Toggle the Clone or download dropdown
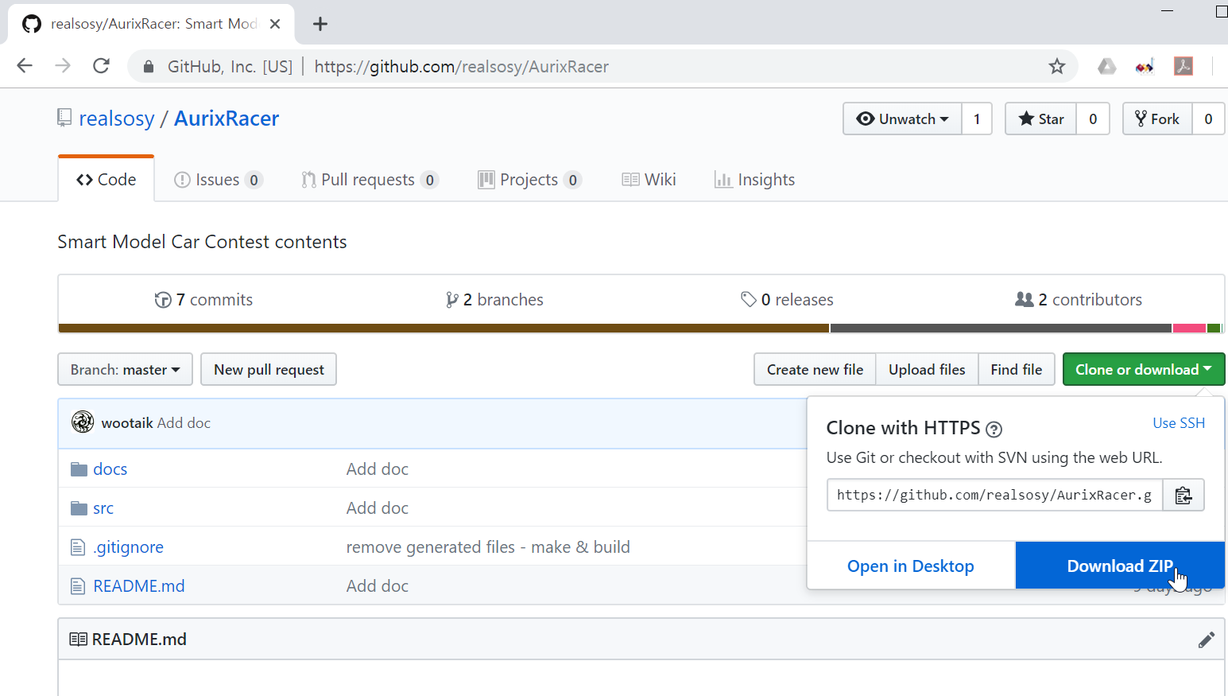Image resolution: width=1228 pixels, height=696 pixels. 1144,369
